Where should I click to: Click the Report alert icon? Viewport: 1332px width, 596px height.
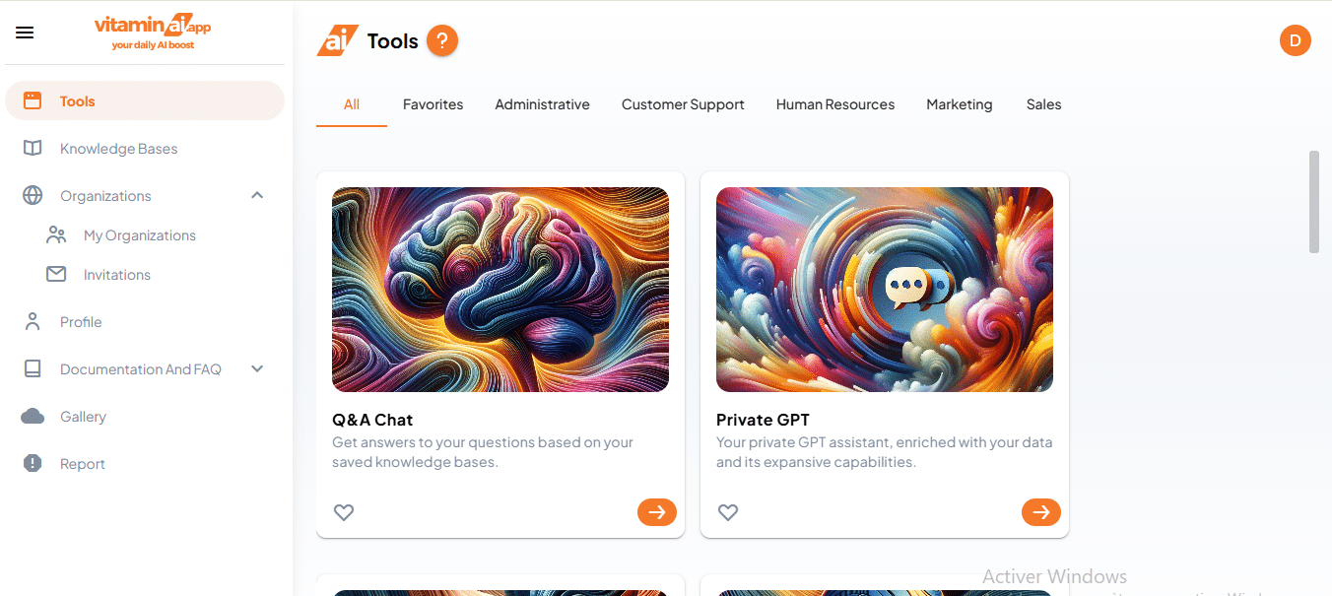(x=33, y=464)
